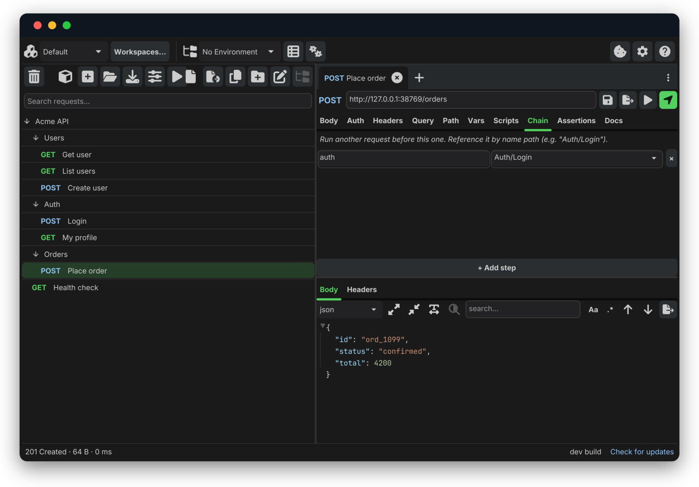Click the Search requests input field

point(168,101)
